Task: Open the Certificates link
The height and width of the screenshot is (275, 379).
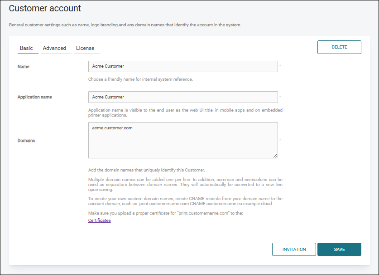Action: [99, 220]
